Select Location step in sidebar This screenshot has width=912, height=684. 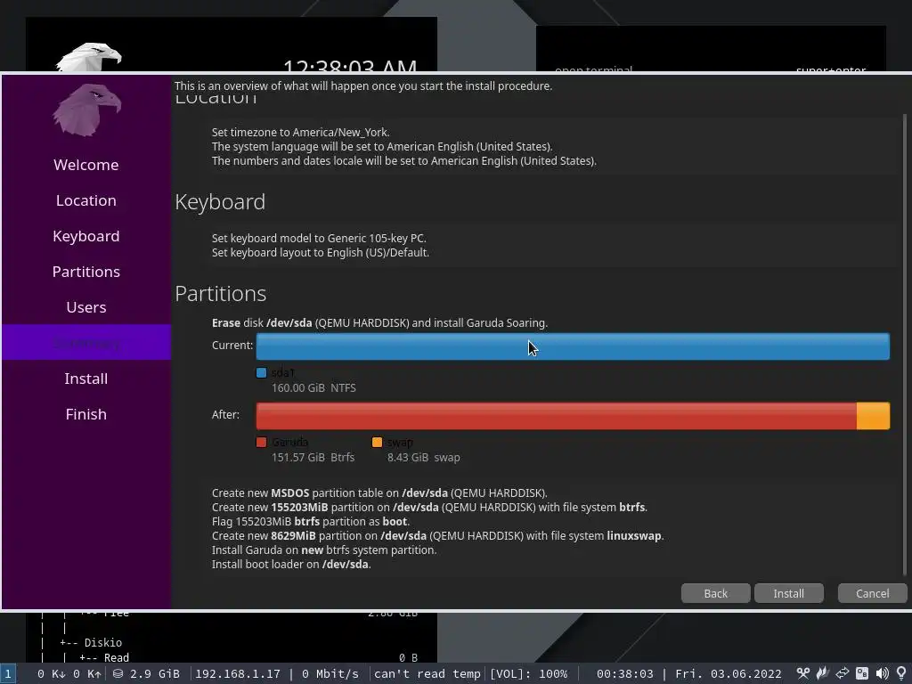pyautogui.click(x=86, y=200)
